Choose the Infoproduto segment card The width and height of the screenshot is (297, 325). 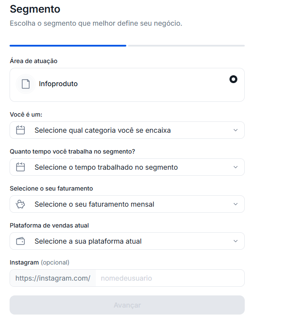127,84
